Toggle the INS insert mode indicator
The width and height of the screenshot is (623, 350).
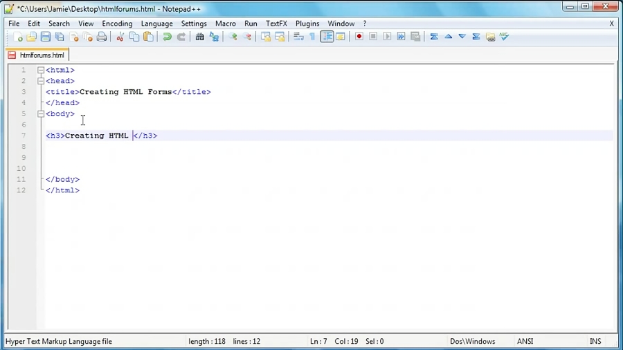point(595,341)
